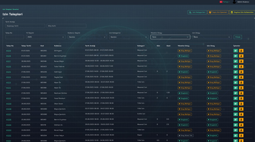Screen dimensions: 255x142
Task: Open request link #1218
Action: click(x=9, y=56)
